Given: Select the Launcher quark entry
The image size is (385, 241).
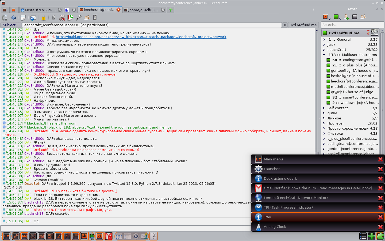Looking at the screenshot, I should pos(318,169).
